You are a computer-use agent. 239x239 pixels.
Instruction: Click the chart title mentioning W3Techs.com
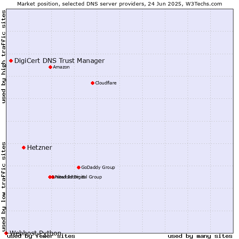tap(119, 4)
